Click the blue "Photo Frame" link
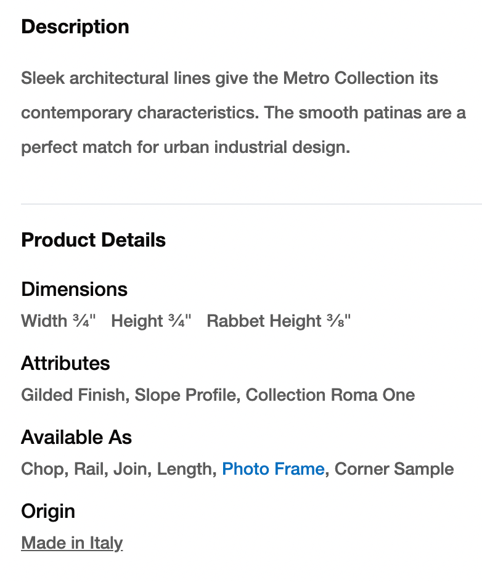The image size is (482, 582). (273, 469)
